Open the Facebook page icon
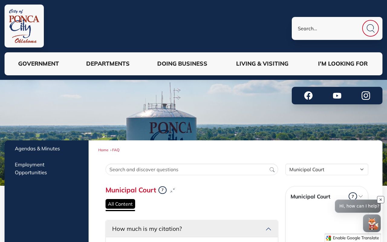 pos(308,96)
